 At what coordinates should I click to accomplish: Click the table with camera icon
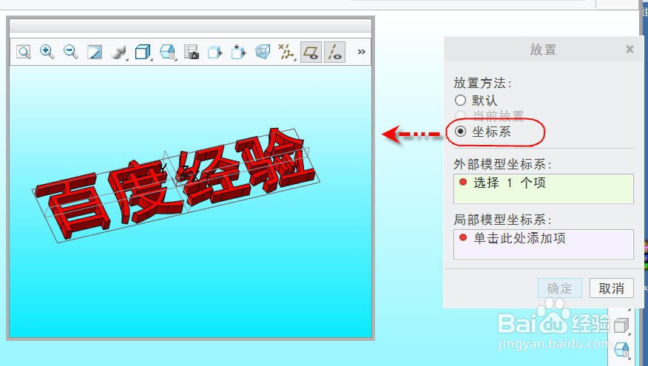click(192, 52)
